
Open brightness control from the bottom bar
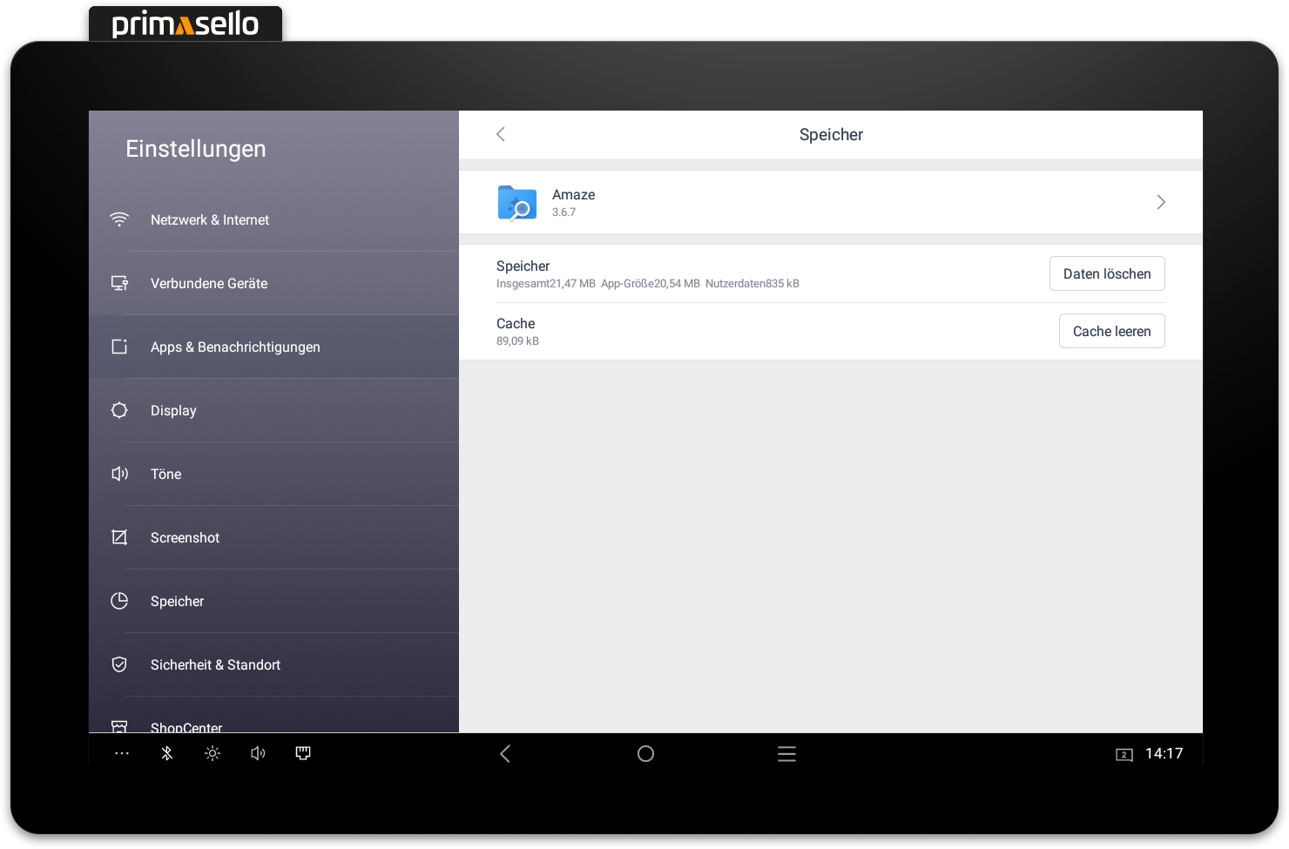(212, 753)
